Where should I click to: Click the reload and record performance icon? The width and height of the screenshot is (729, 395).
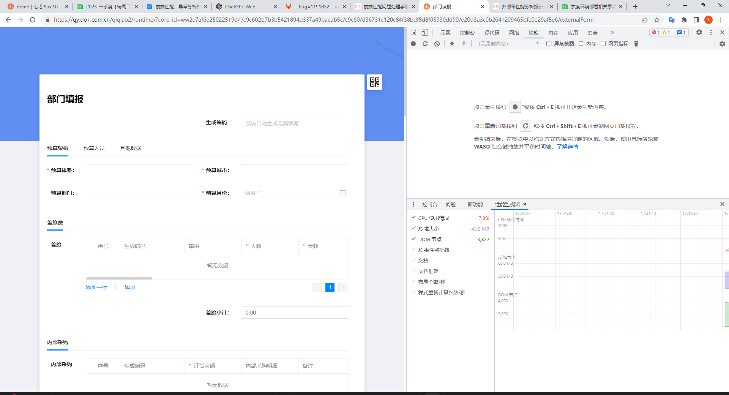point(425,44)
